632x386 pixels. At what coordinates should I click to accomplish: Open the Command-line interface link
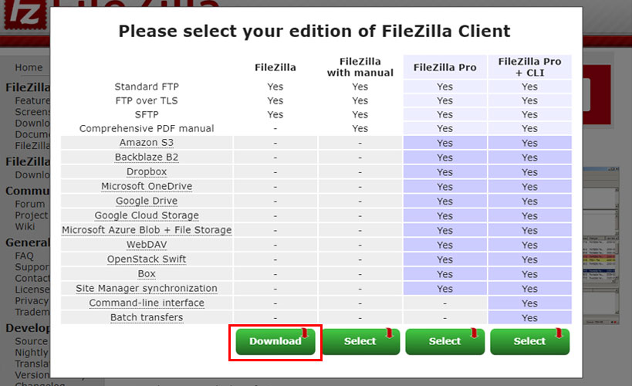(147, 303)
